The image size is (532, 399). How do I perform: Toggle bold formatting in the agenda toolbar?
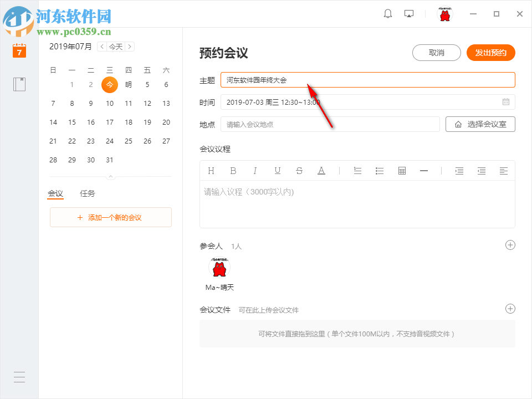pyautogui.click(x=233, y=171)
